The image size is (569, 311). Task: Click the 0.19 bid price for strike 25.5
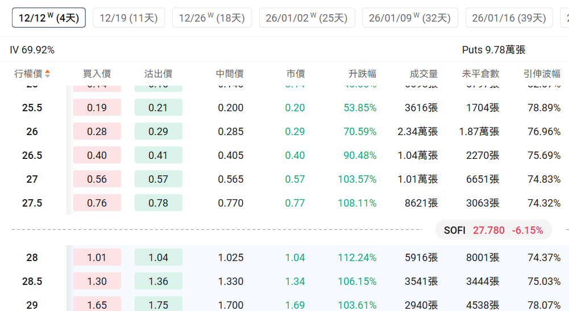97,108
